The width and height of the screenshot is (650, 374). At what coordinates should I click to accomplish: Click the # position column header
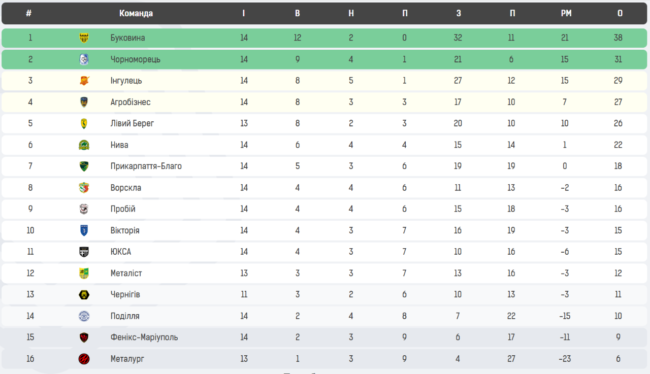click(x=29, y=14)
